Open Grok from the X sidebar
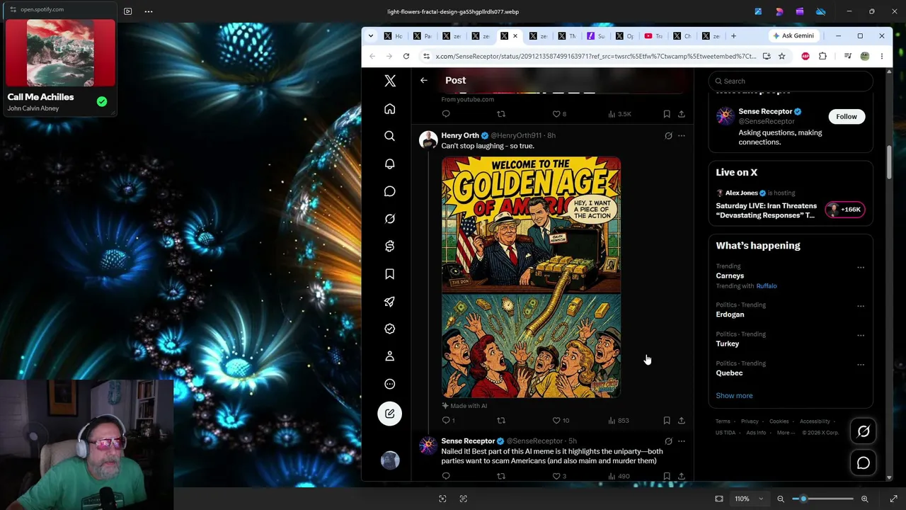The height and width of the screenshot is (510, 906). click(390, 219)
